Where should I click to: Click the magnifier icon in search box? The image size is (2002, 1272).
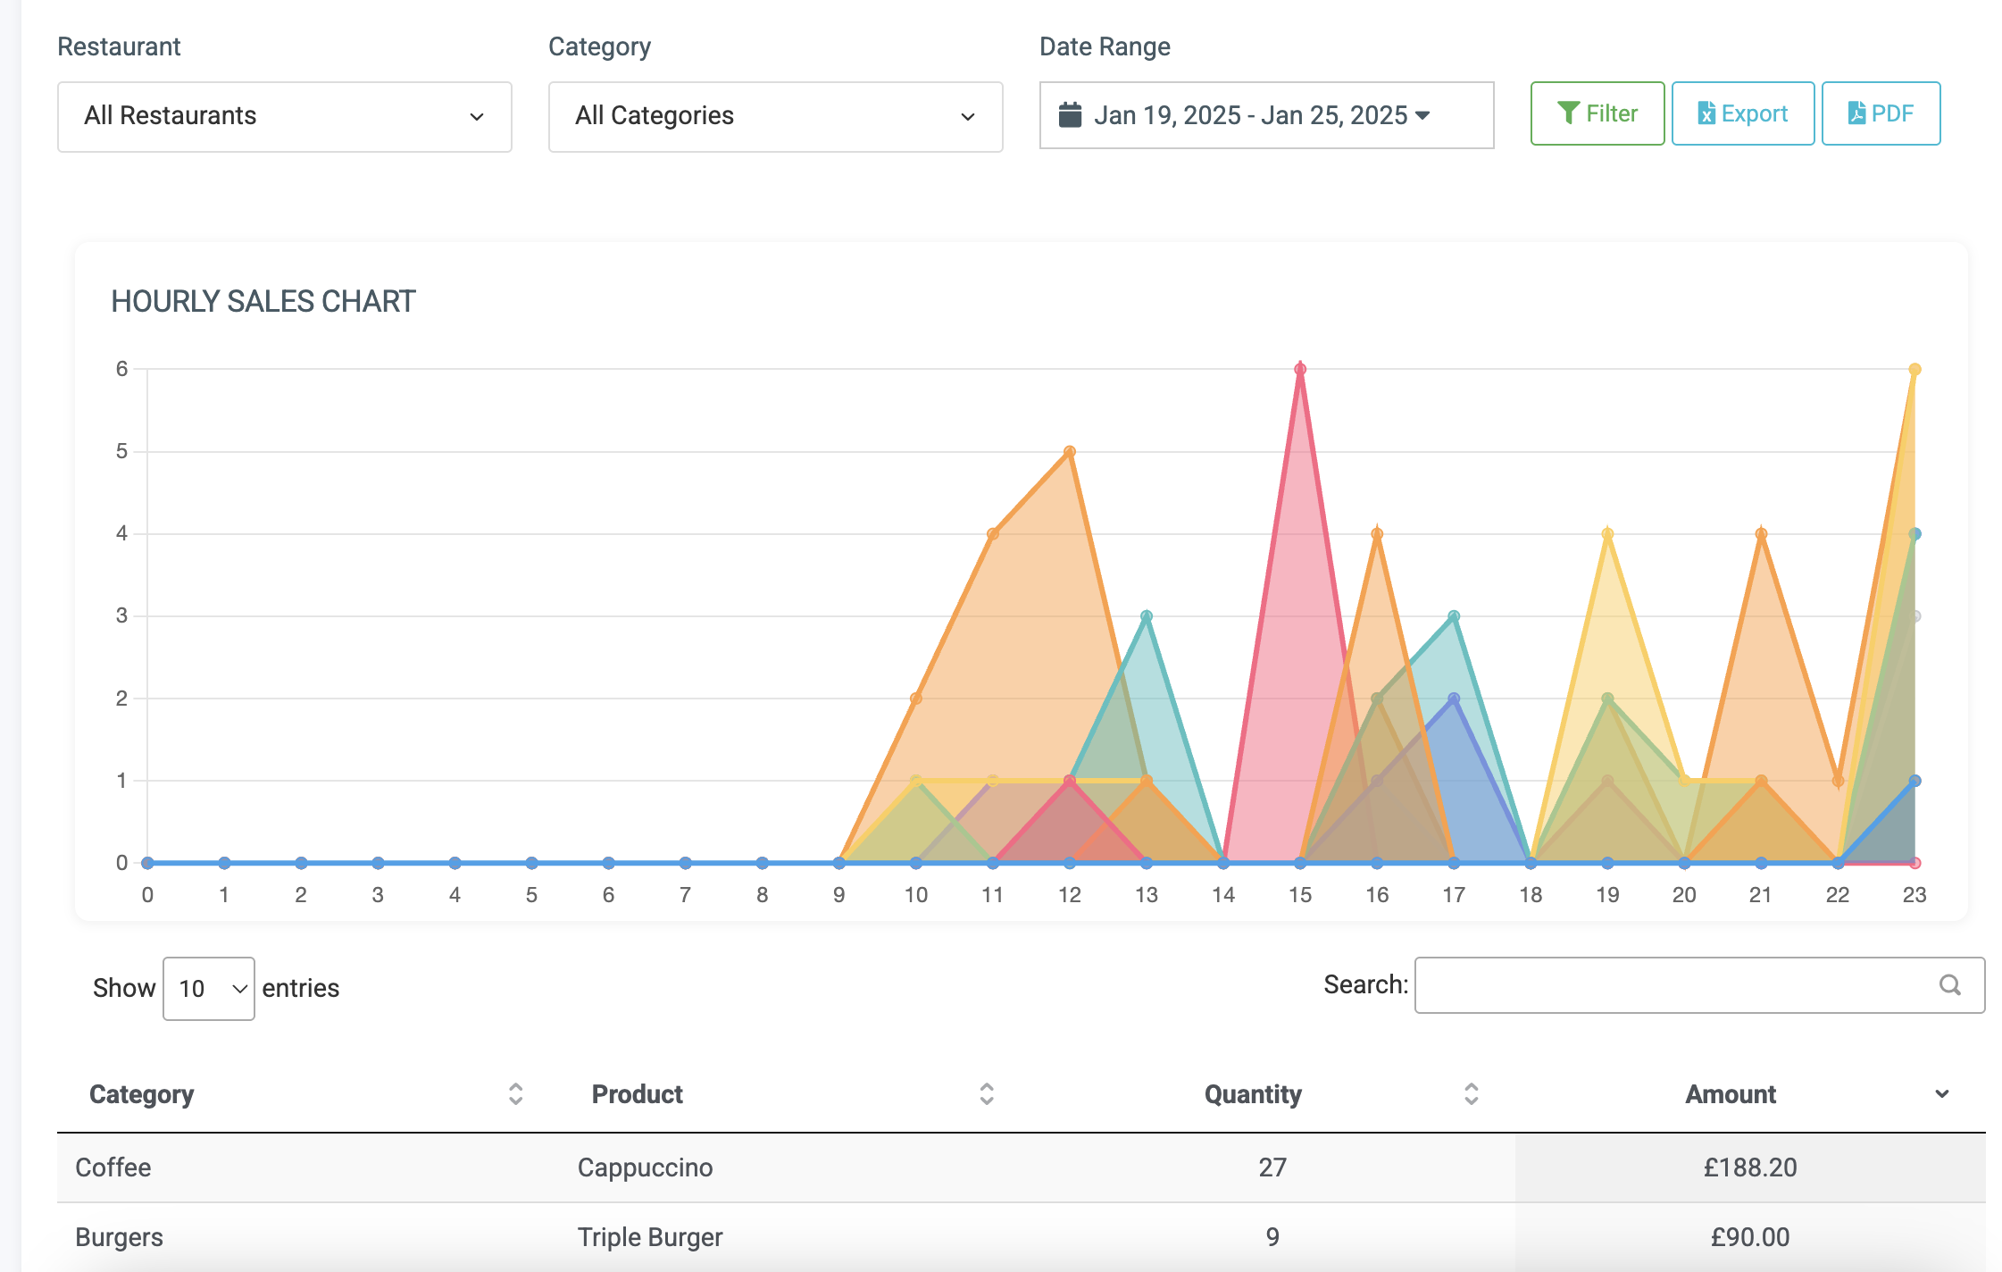point(1950,985)
